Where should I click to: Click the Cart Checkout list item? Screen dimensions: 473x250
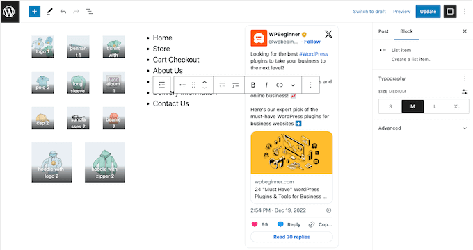(x=176, y=60)
